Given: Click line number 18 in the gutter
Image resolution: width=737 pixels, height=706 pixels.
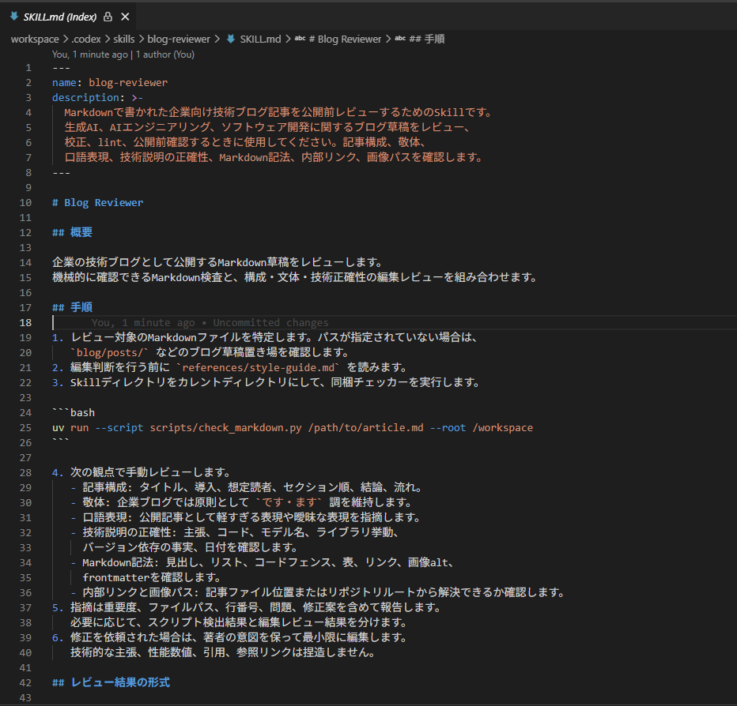Looking at the screenshot, I should point(25,323).
